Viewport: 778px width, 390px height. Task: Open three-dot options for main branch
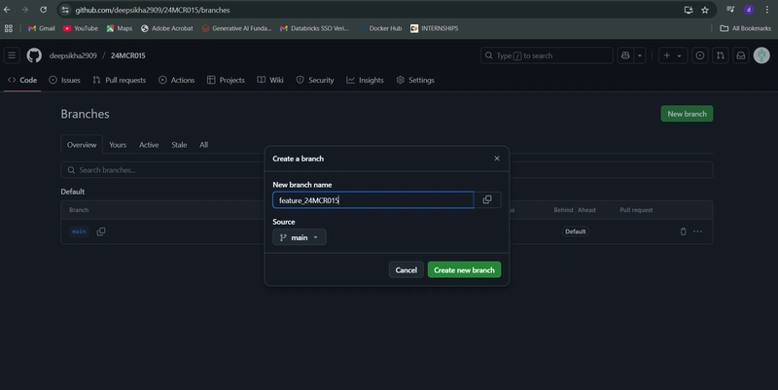(697, 231)
